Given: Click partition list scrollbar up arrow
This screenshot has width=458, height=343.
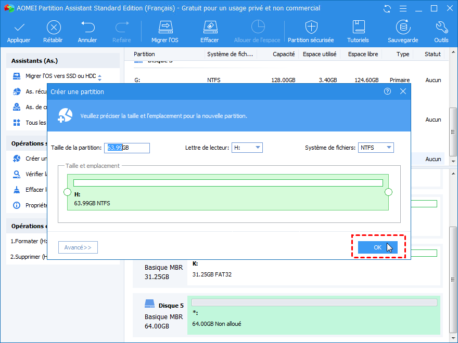Looking at the screenshot, I should 453,52.
